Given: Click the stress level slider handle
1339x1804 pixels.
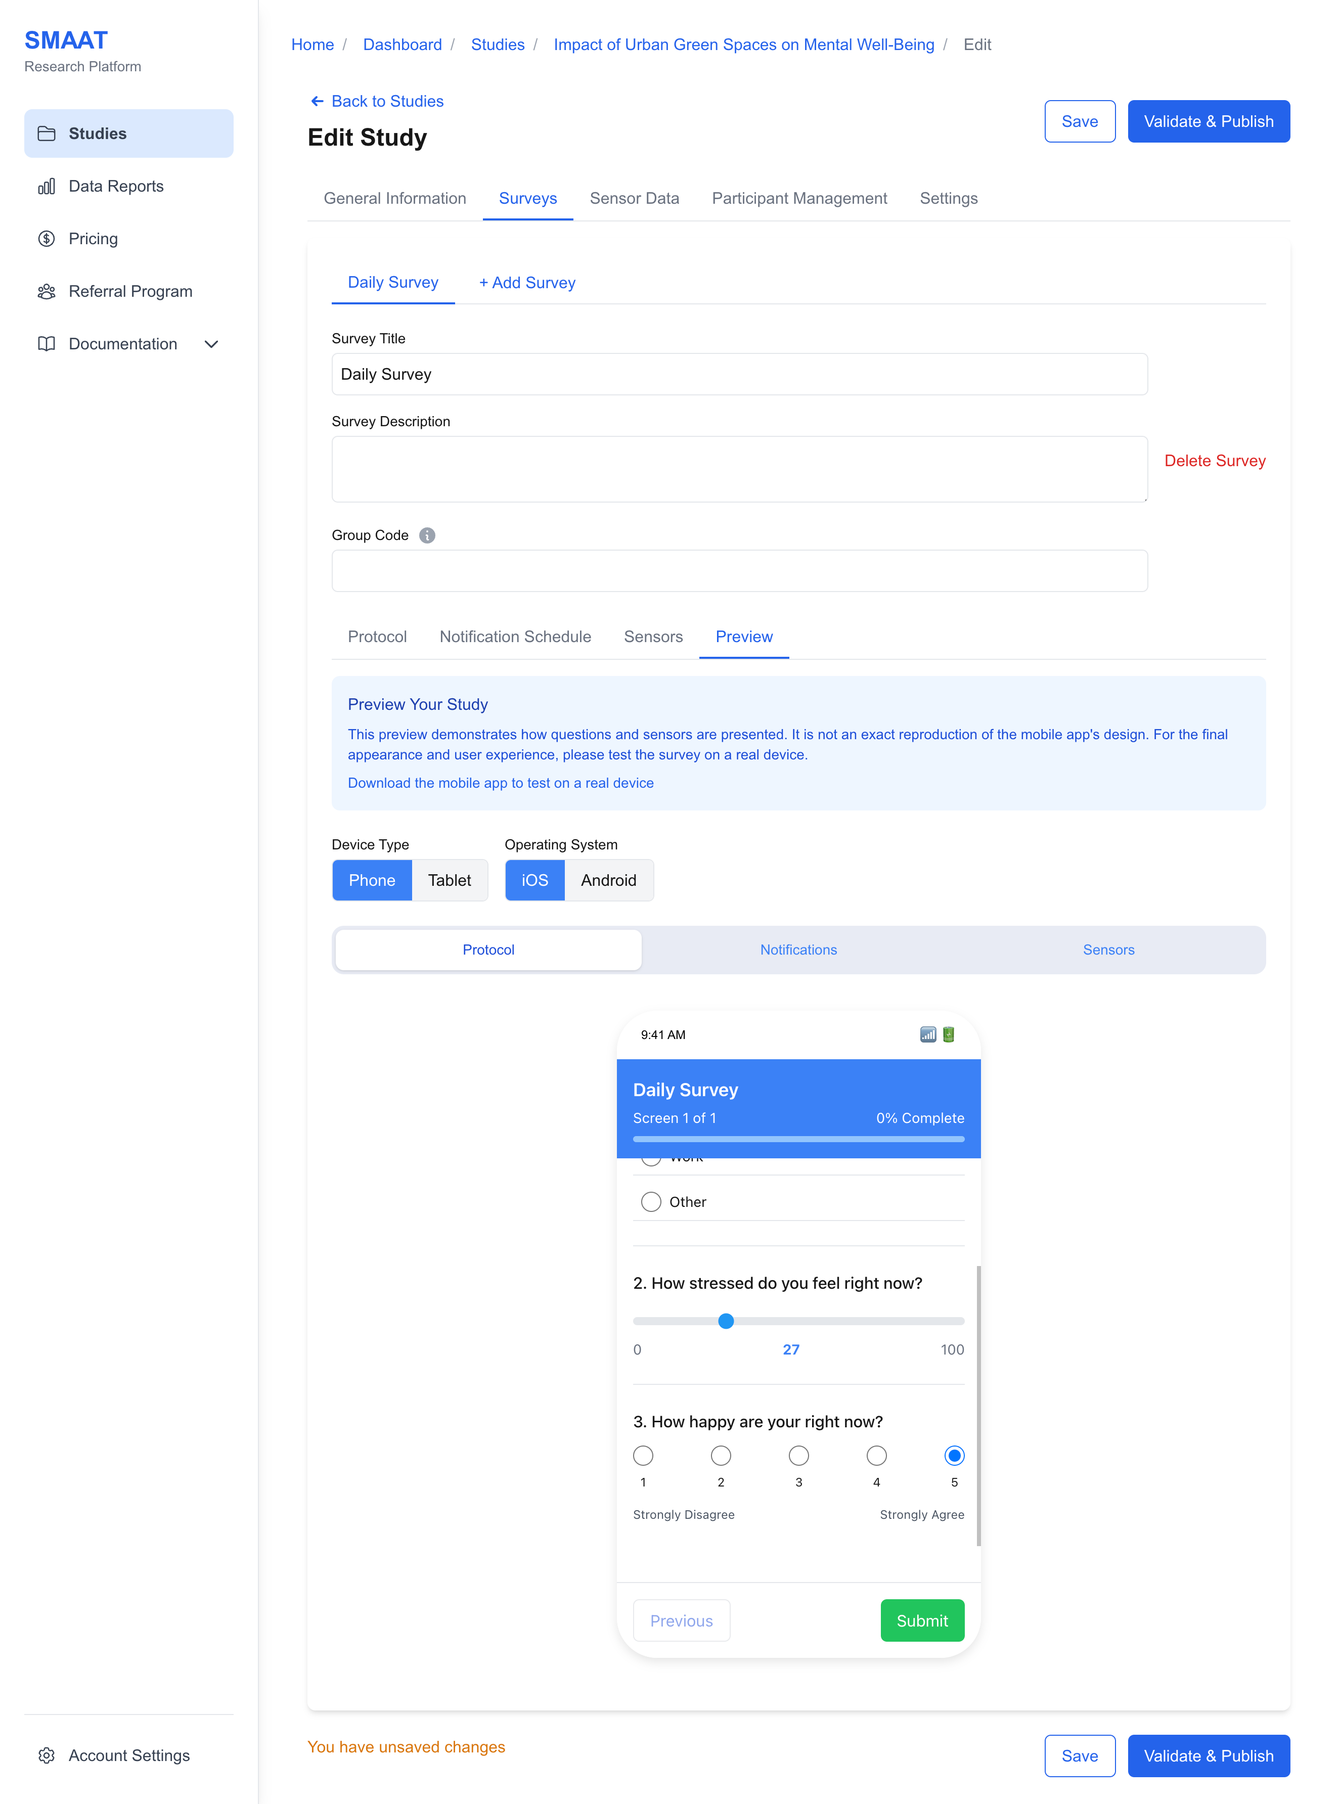Looking at the screenshot, I should pos(726,1321).
